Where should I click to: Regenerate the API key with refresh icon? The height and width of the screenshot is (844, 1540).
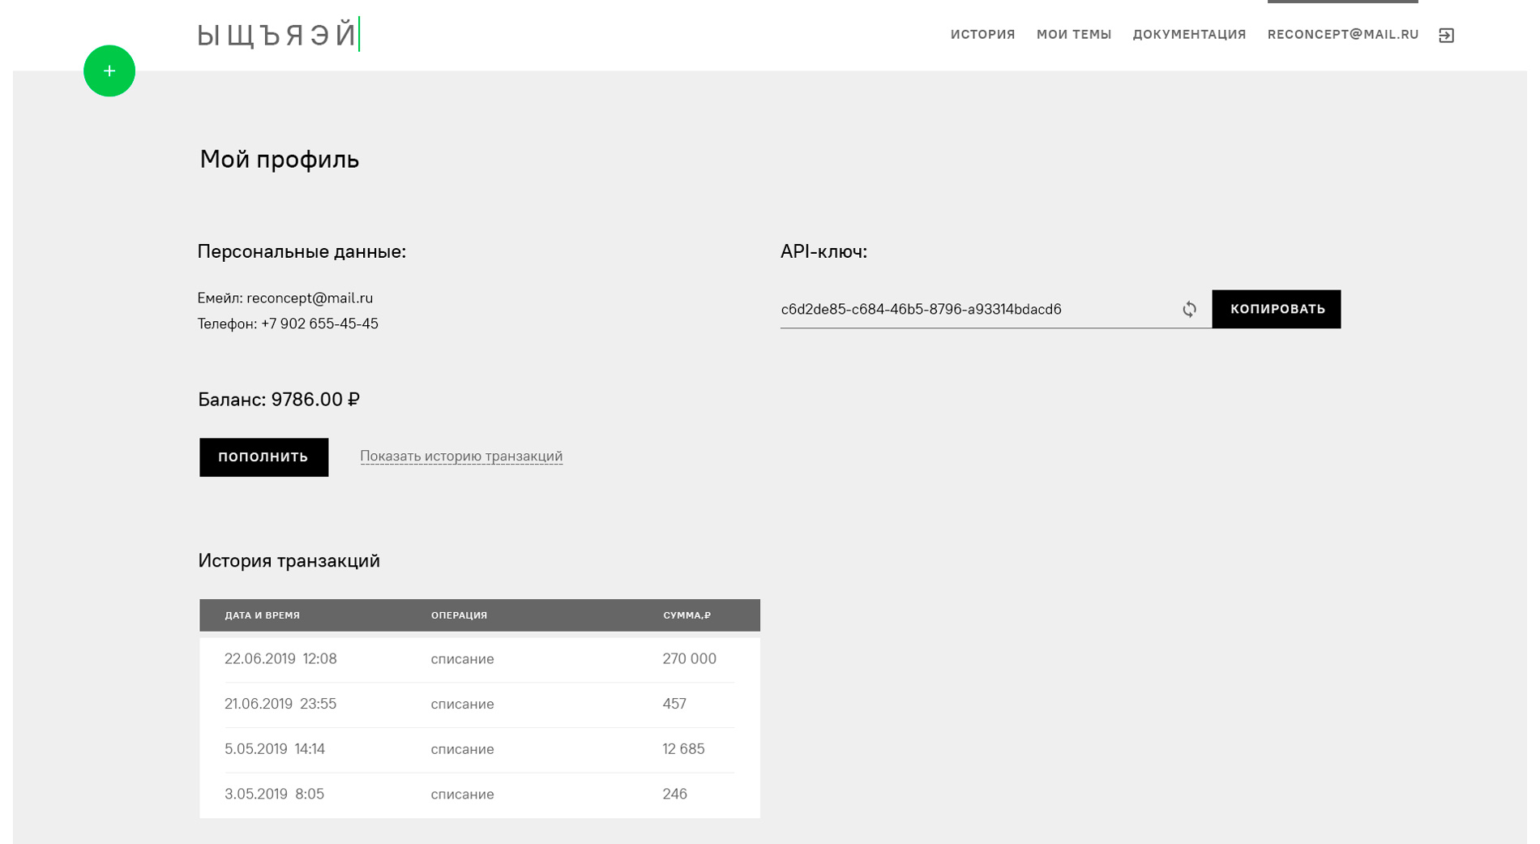[x=1189, y=310]
